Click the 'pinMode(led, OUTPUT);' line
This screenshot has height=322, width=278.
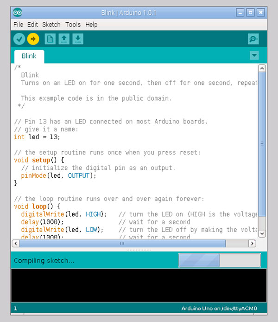point(58,175)
